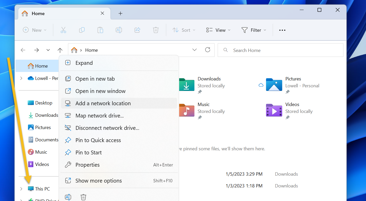
Task: Click the New button in the toolbar
Action: (x=35, y=30)
